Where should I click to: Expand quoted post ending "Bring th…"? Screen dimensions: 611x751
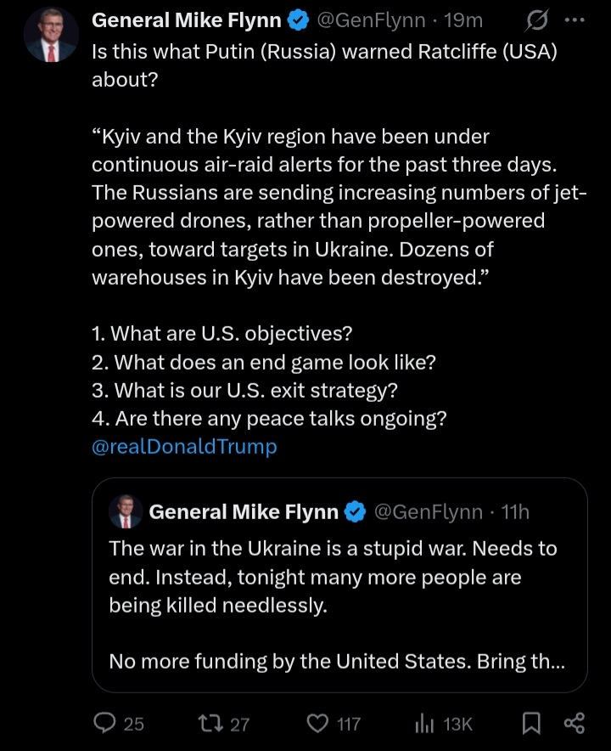[x=337, y=662]
